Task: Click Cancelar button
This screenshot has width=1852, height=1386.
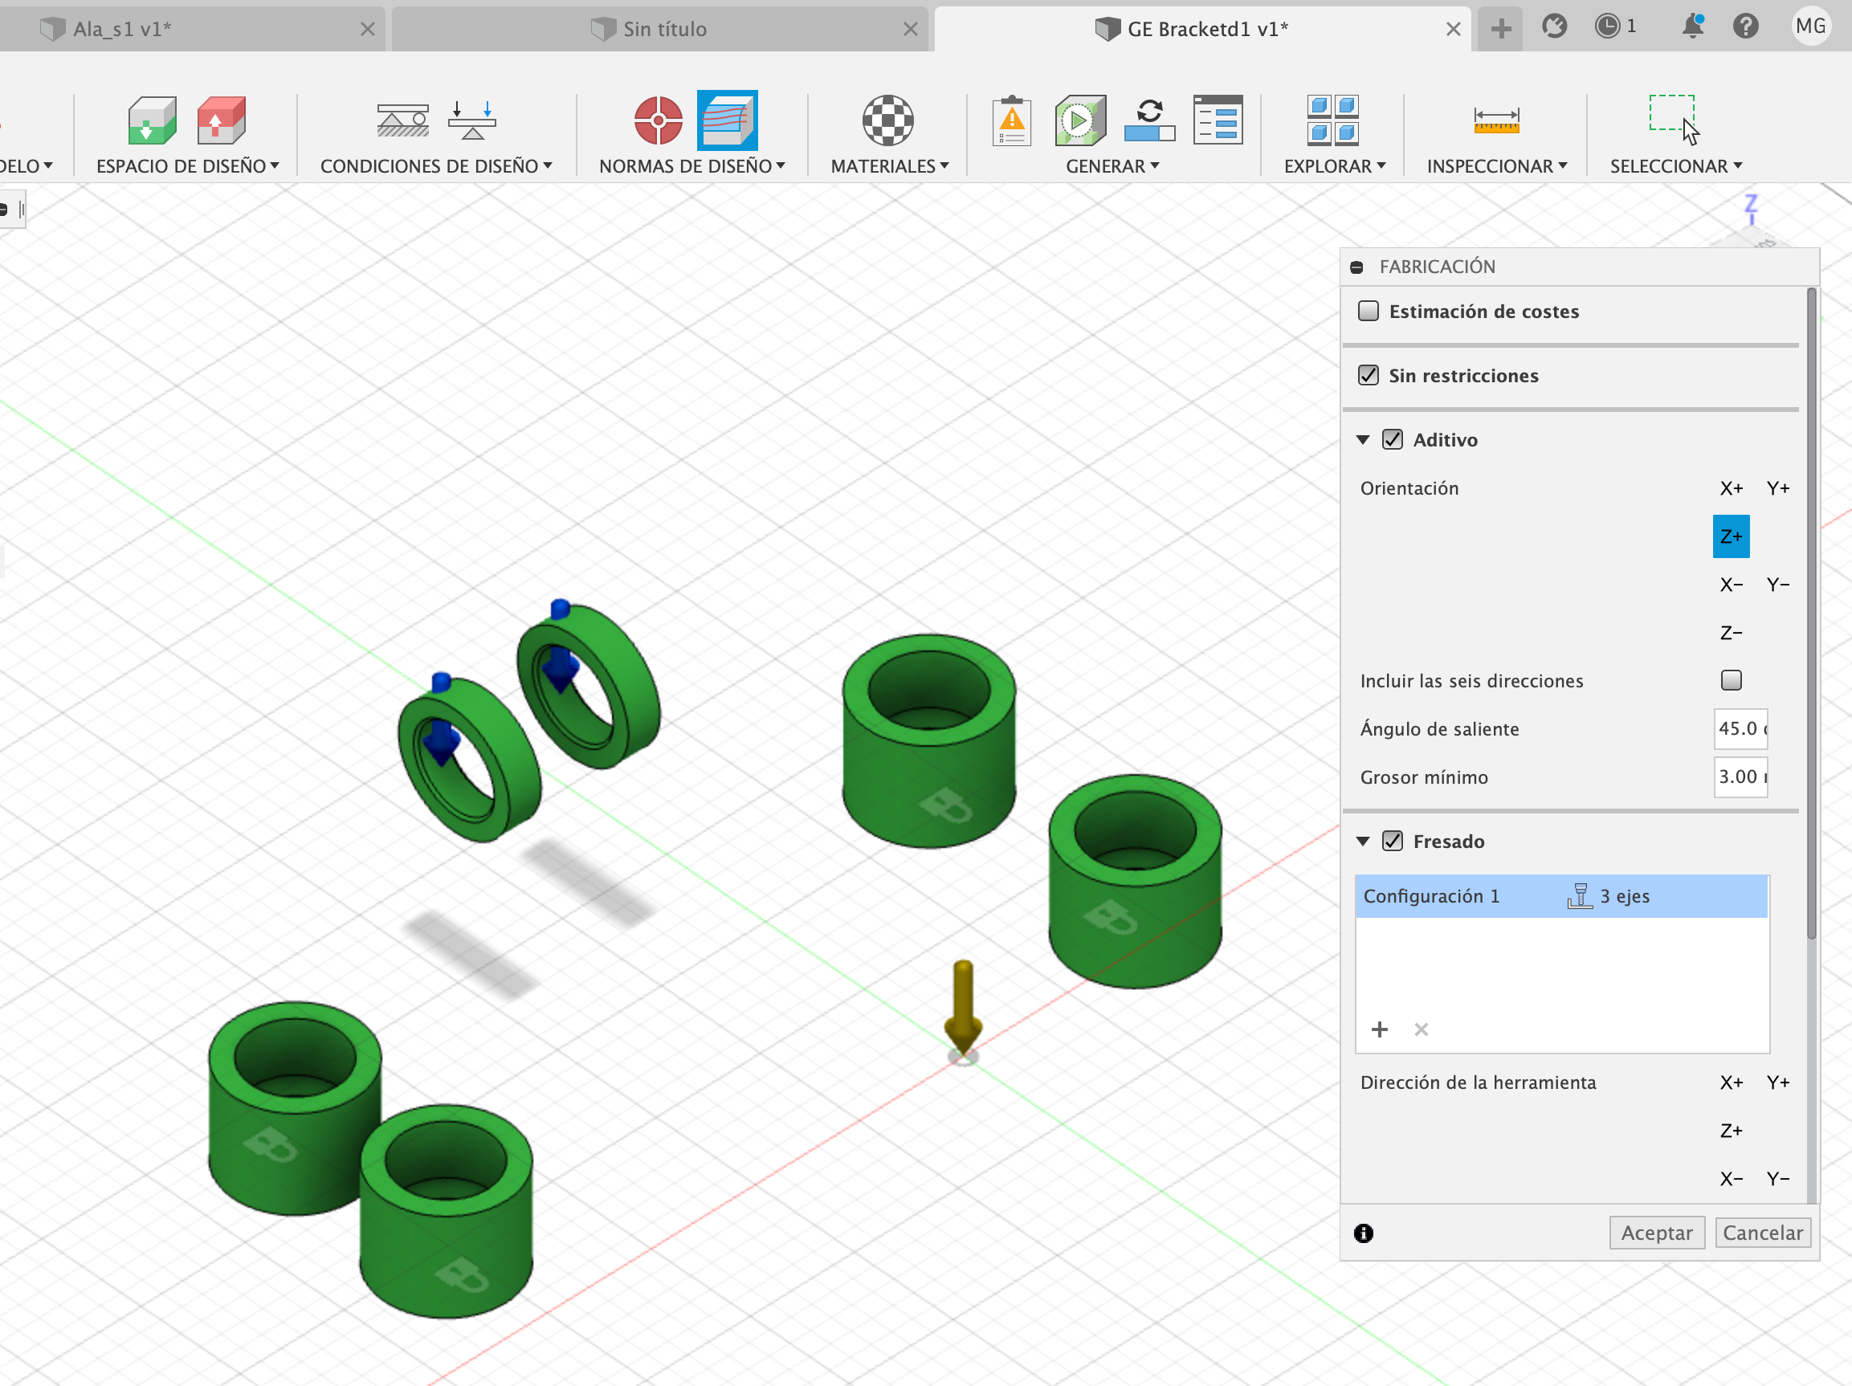Action: tap(1762, 1233)
